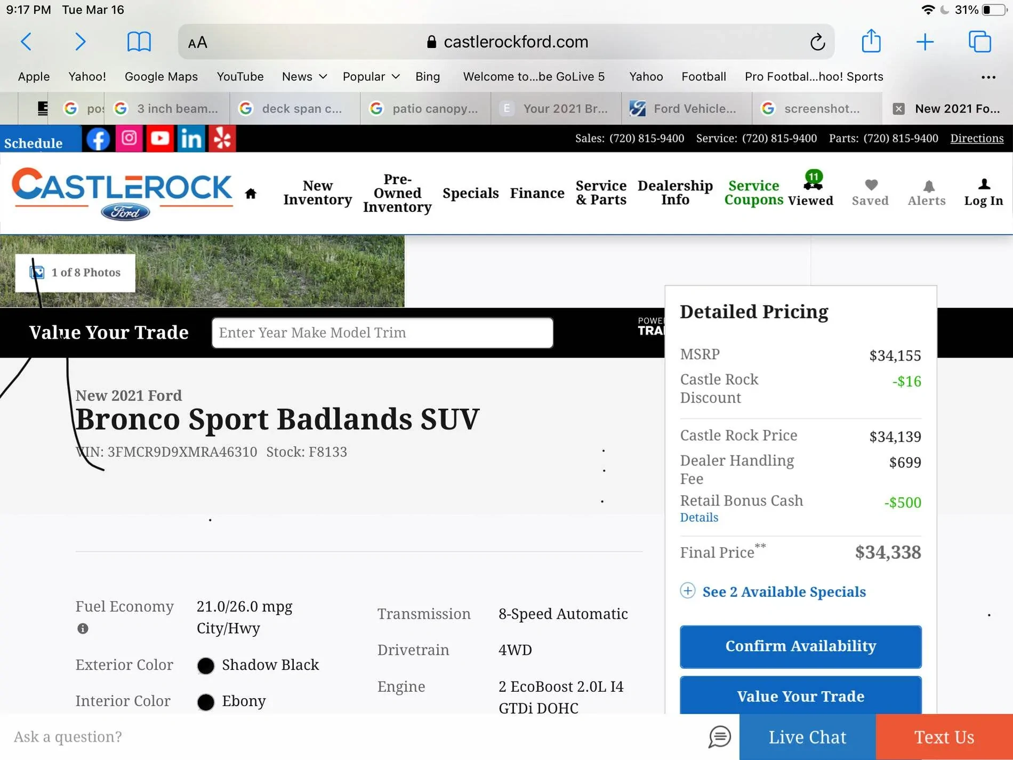
Task: Open the 1 of 8 Photos gallery
Action: (x=75, y=273)
